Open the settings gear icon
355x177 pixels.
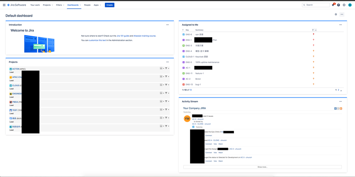pos(344,5)
